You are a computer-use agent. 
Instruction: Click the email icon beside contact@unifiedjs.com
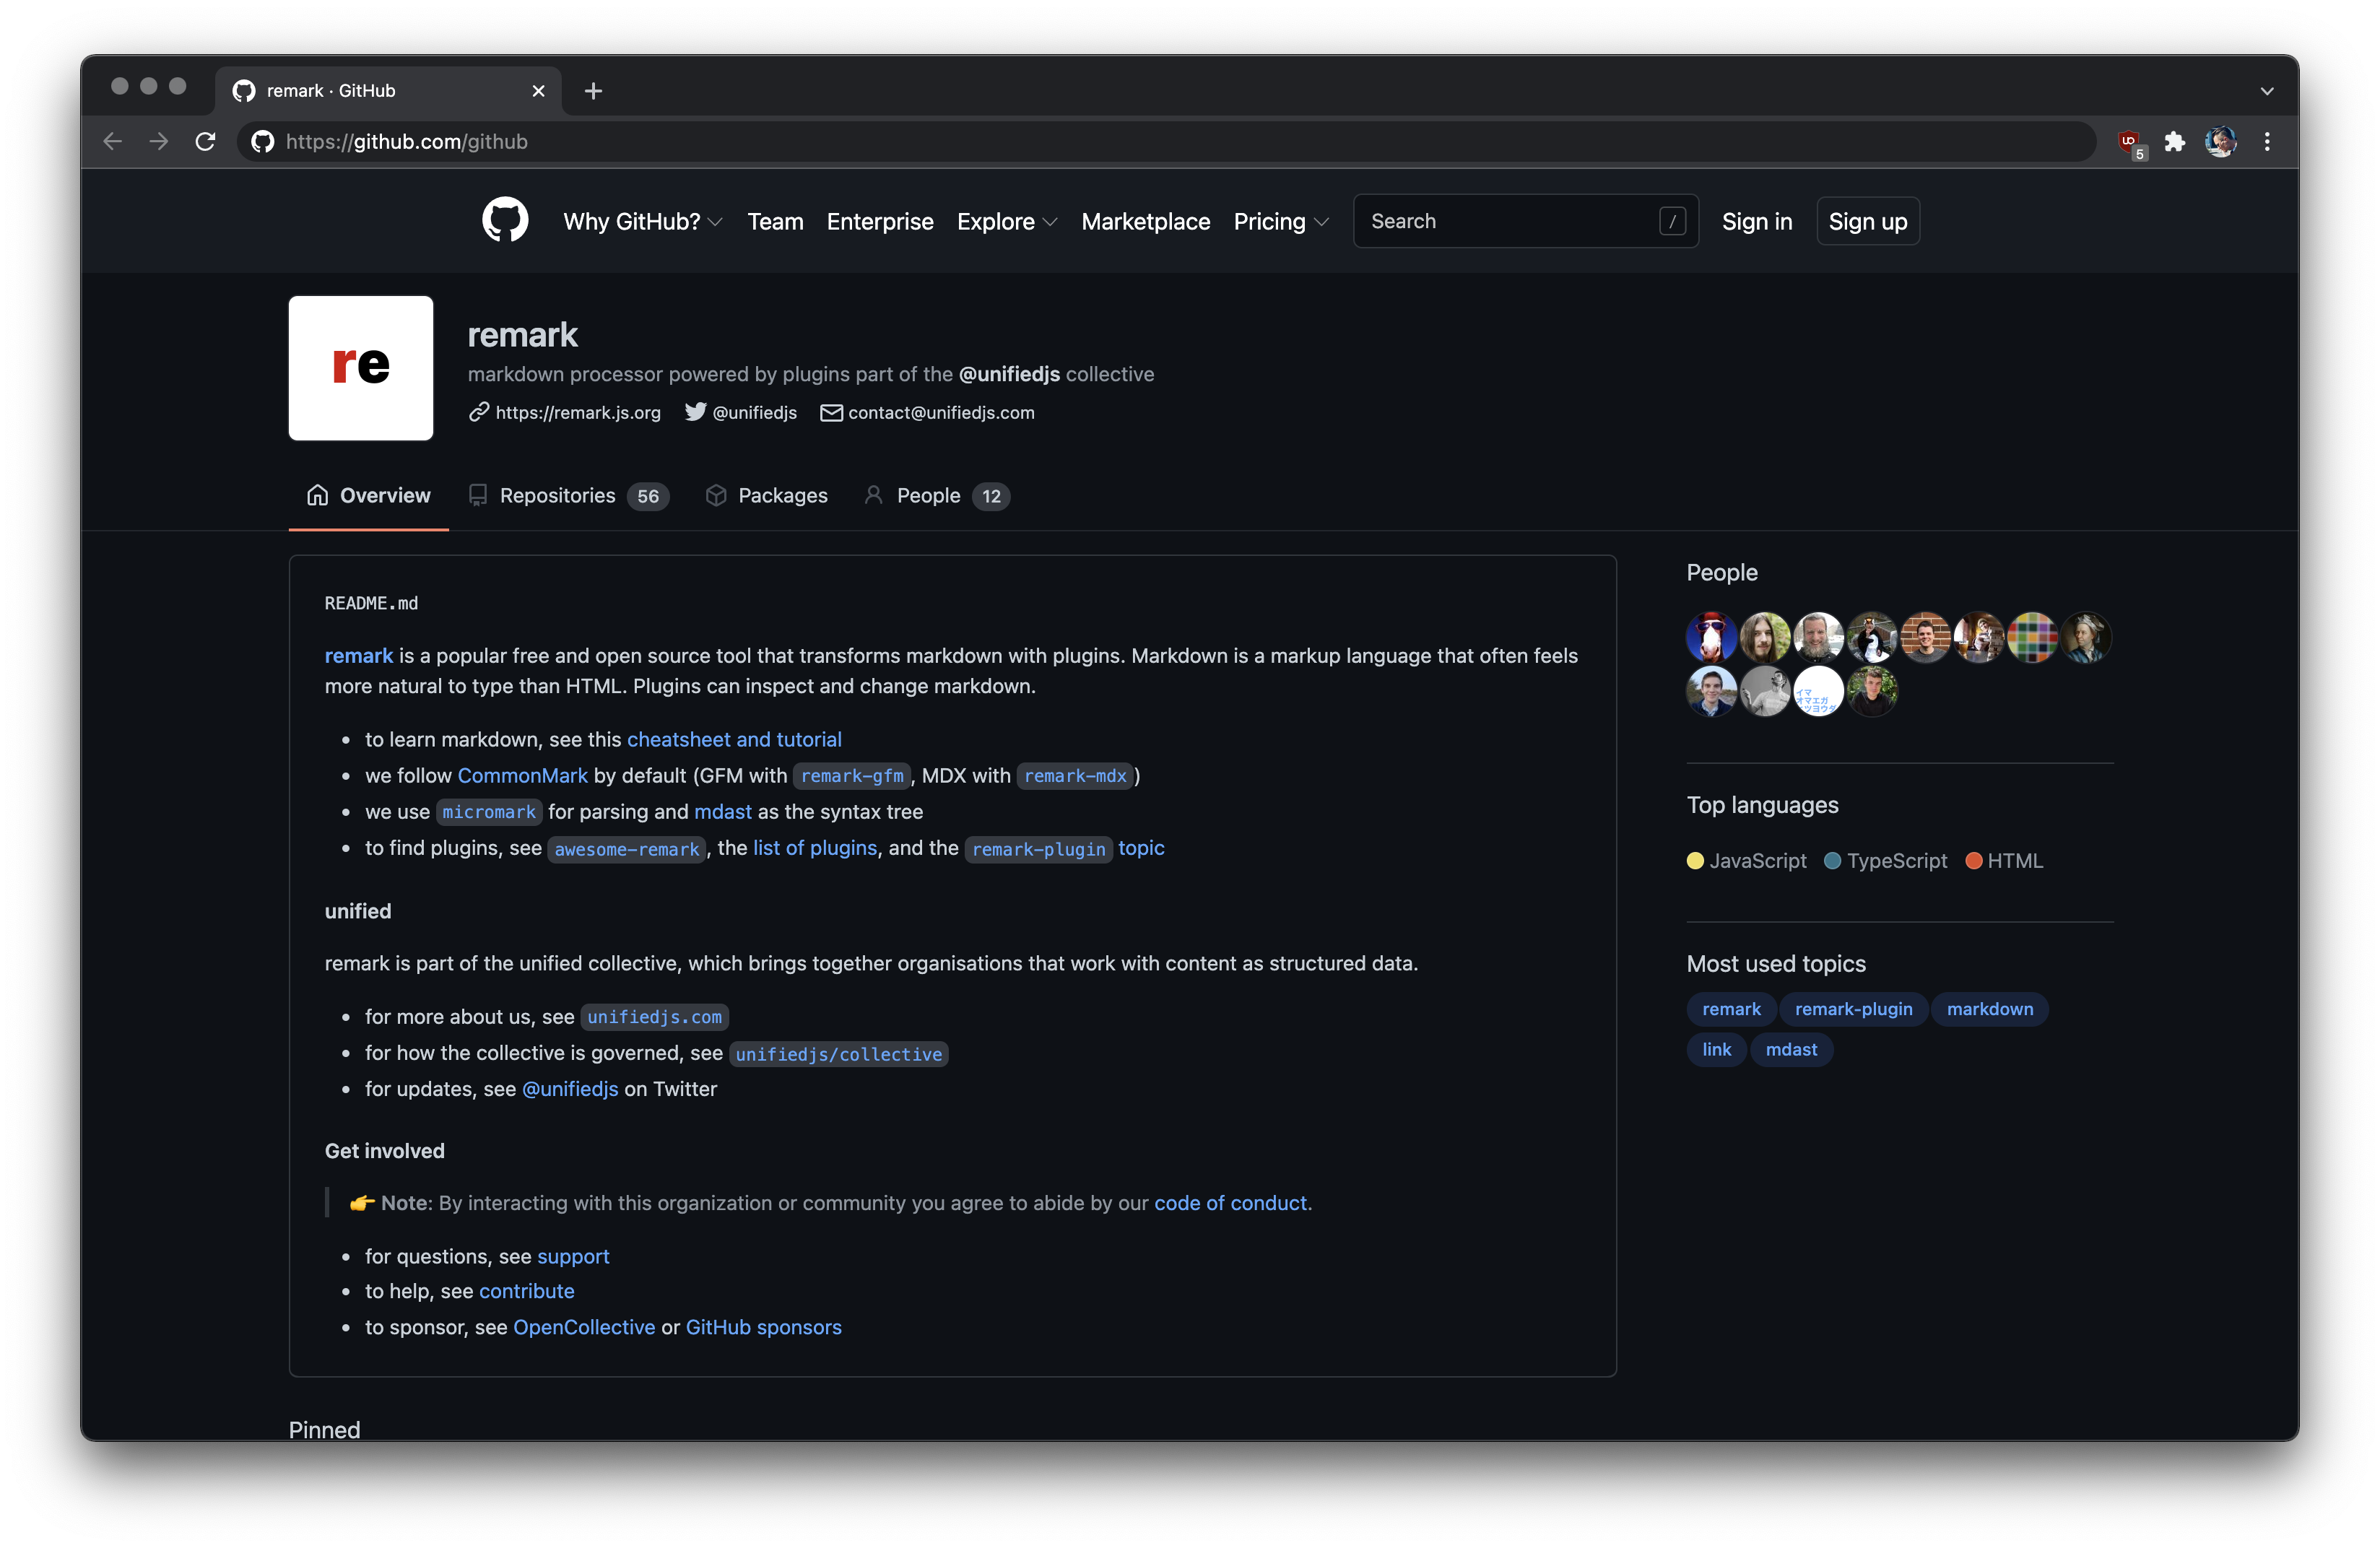[x=830, y=412]
